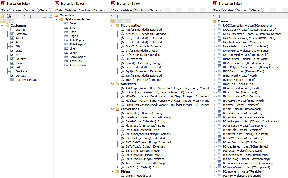The image size is (288, 178).
Task: Switch to Data tab in second Expression Editor
Action: pos(59,10)
